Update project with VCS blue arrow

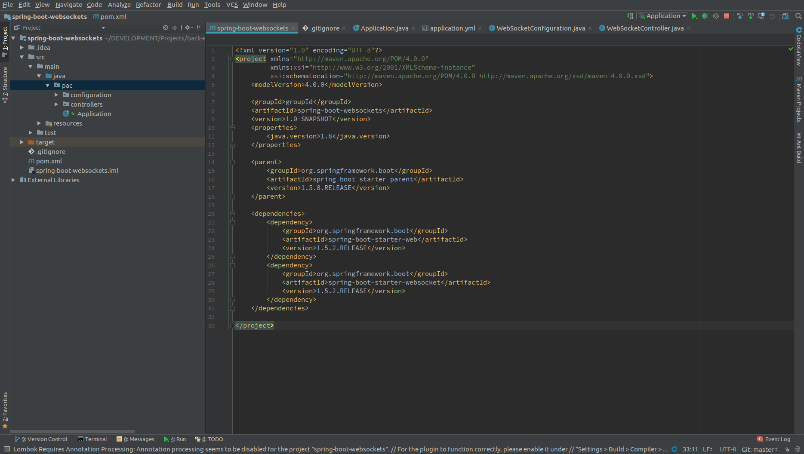coord(740,16)
